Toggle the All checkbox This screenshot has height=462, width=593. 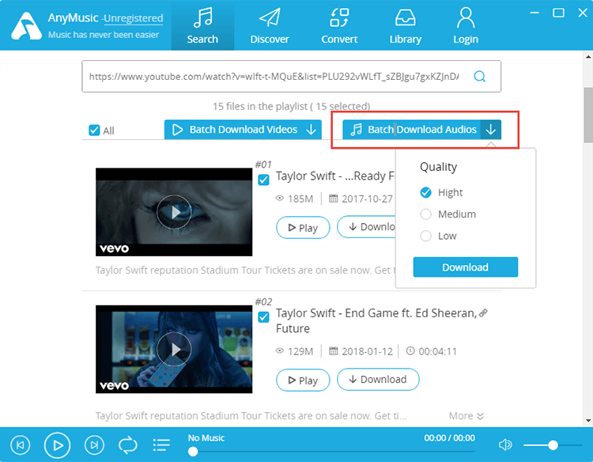[x=94, y=131]
